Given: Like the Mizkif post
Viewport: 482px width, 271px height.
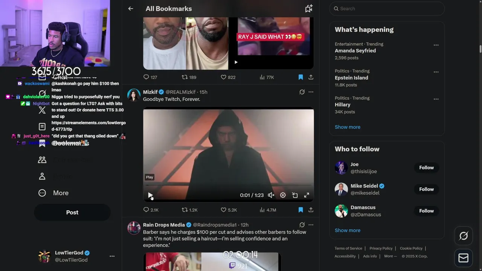Looking at the screenshot, I should pyautogui.click(x=224, y=210).
